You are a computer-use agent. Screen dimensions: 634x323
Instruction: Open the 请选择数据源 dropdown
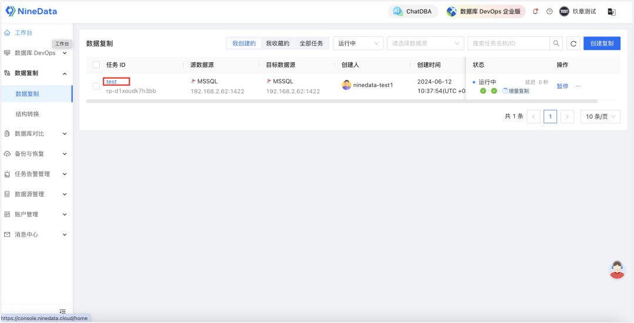click(426, 43)
